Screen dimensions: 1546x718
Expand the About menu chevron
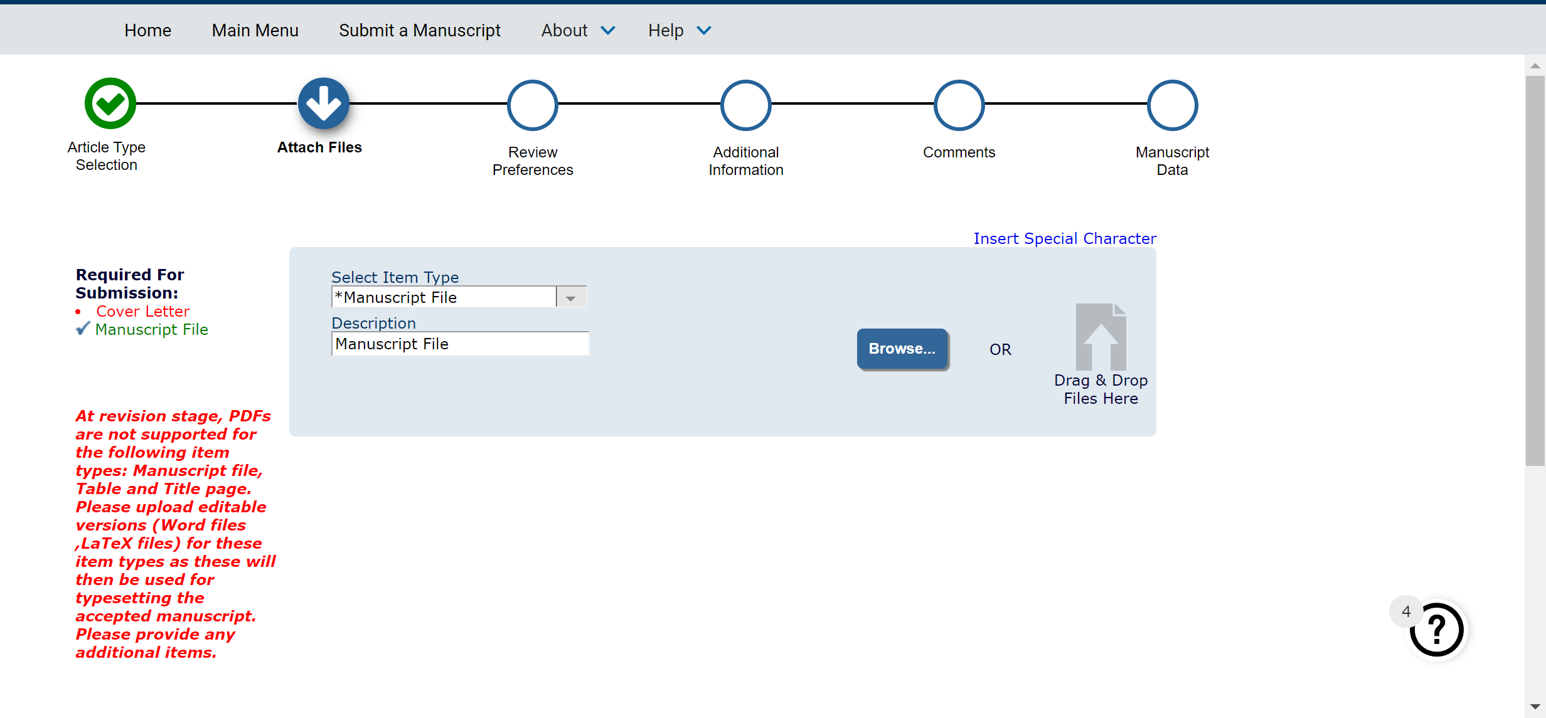[607, 30]
